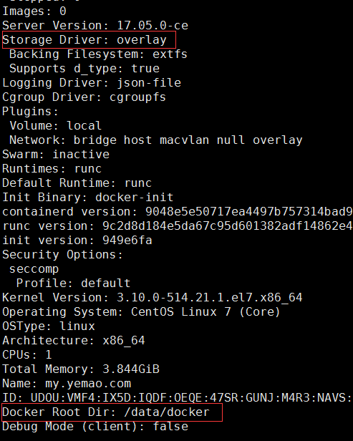Click the Supports d_type: true line

(84, 68)
